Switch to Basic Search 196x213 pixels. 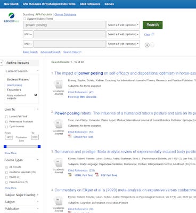pyautogui.click(x=30, y=52)
